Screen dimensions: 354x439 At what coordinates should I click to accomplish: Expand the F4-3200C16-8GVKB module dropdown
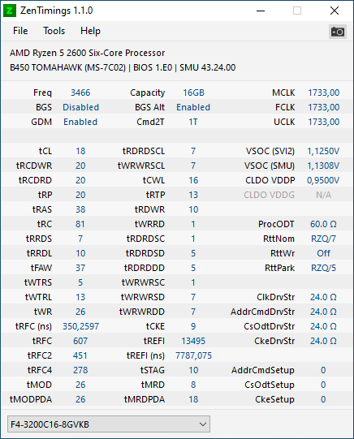[109, 424]
